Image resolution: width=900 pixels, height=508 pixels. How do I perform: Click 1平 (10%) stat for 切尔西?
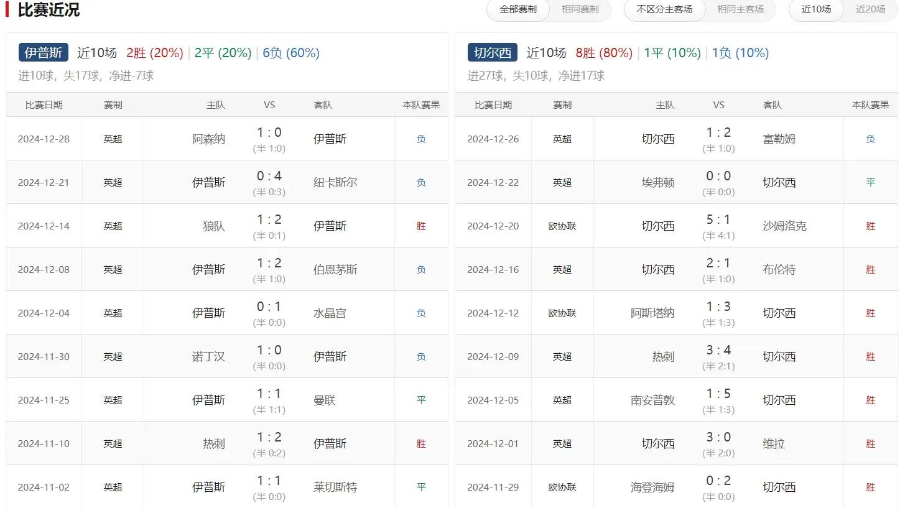(672, 53)
